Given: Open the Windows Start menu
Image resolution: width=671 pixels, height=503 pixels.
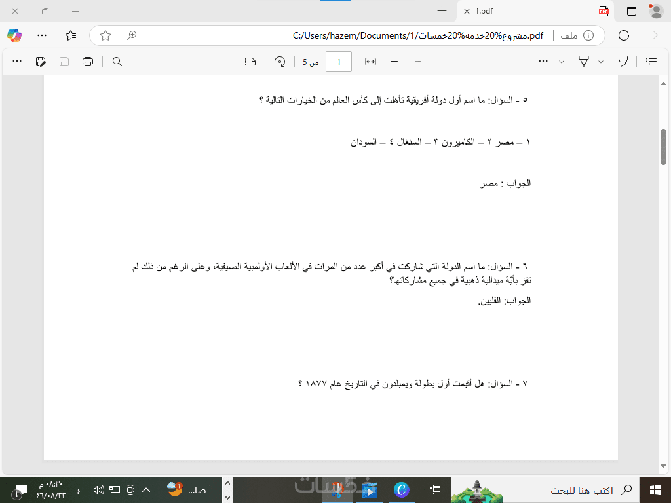Looking at the screenshot, I should [655, 490].
